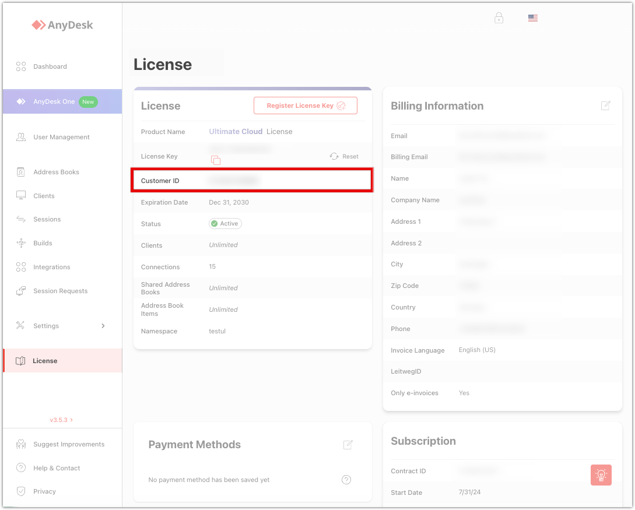The image size is (635, 510).
Task: Click Connections value 15
Action: point(212,267)
